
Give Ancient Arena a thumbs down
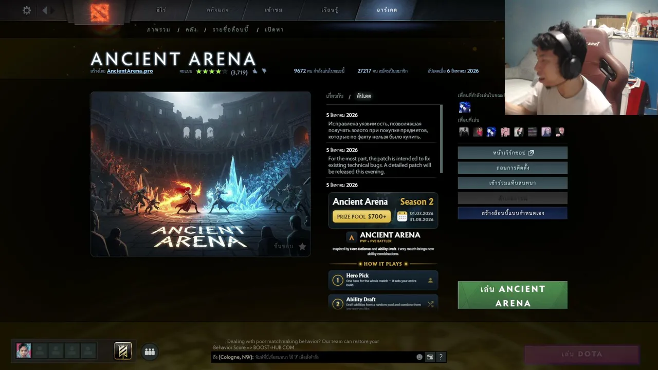click(x=264, y=71)
